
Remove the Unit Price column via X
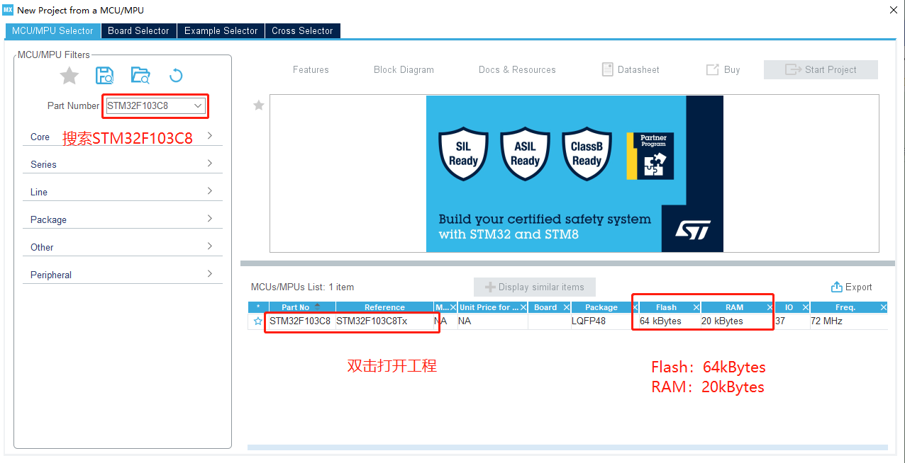coord(523,307)
